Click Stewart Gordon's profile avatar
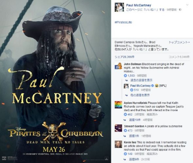Image resolution: width=193 pixels, height=163 pixels. pos(118,128)
